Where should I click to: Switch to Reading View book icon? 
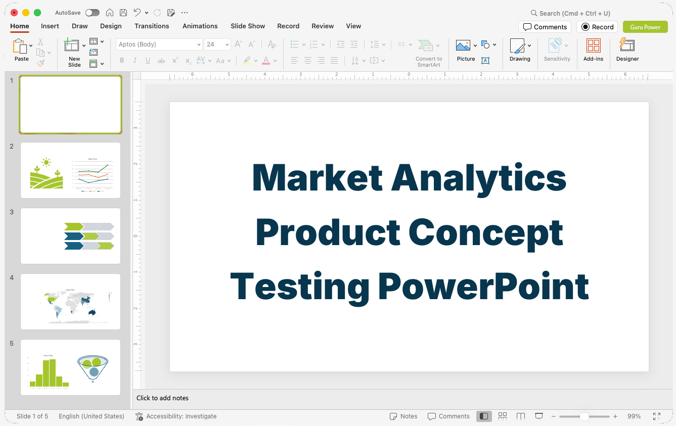(x=521, y=416)
